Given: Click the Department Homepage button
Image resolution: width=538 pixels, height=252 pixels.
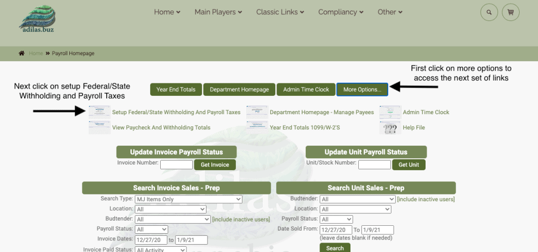Looking at the screenshot, I should point(239,90).
